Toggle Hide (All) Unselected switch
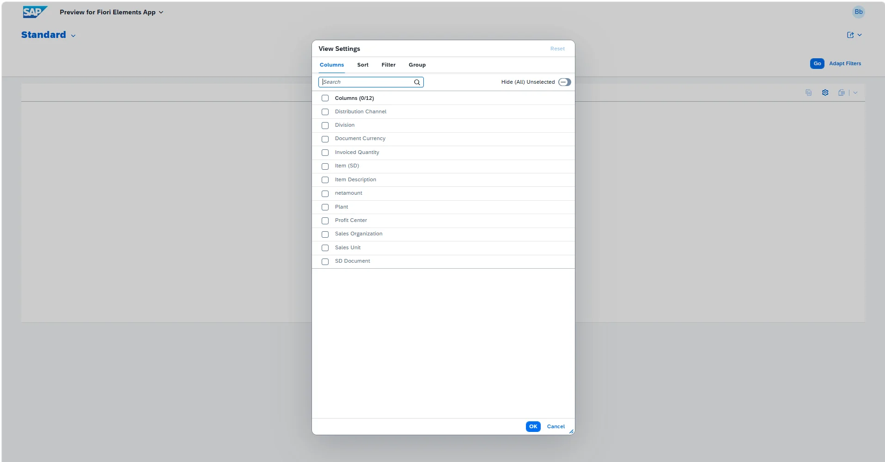 coord(564,82)
